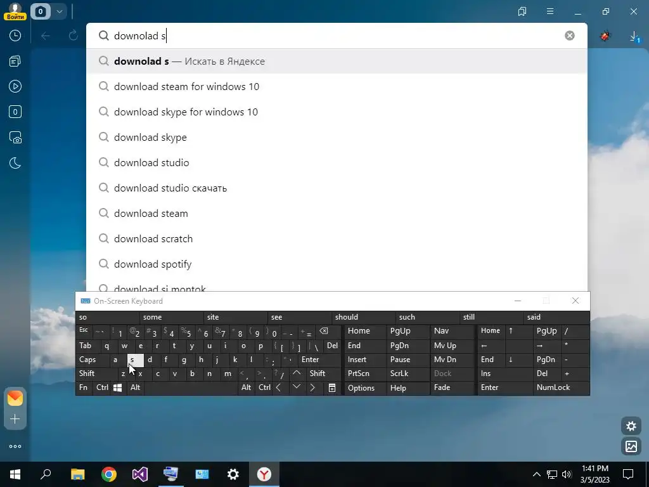This screenshot has width=649, height=487.
Task: Open sidebar more options three dots
Action: point(15,446)
